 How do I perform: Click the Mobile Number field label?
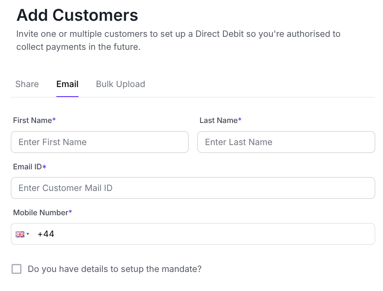[x=41, y=213]
